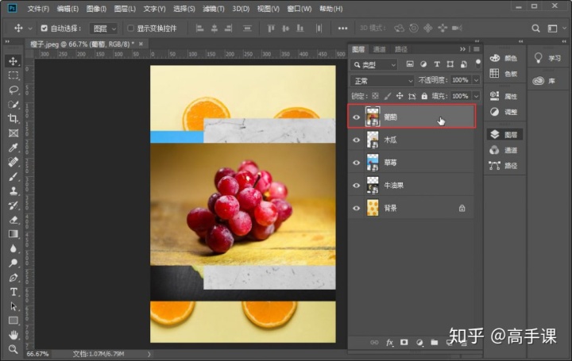Select the Eyedropper tool

[x=14, y=148]
